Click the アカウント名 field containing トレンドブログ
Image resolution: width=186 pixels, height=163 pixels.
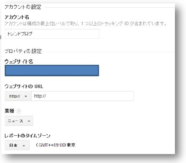tap(52, 34)
